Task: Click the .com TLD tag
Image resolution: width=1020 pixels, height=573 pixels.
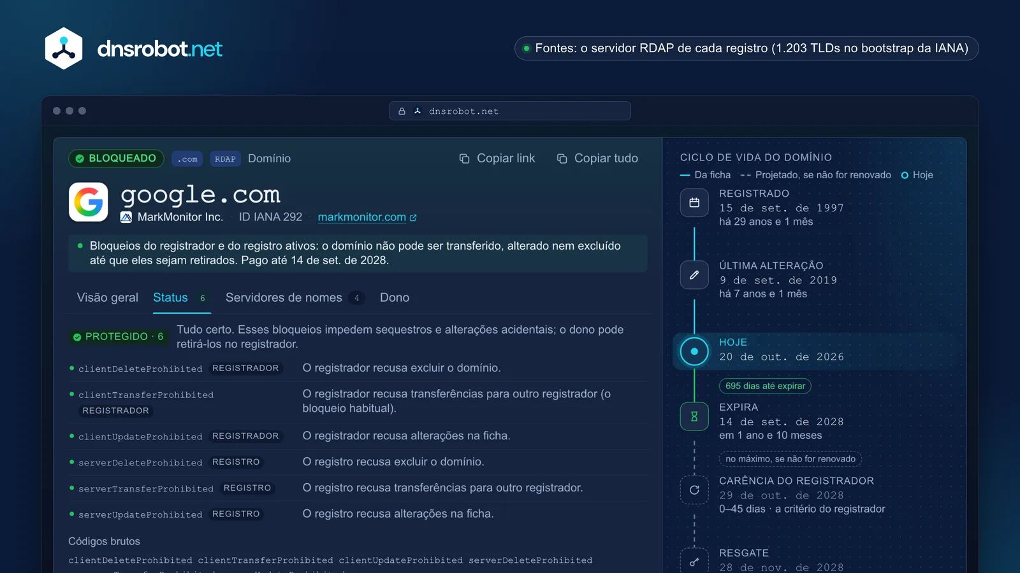Action: tap(187, 159)
